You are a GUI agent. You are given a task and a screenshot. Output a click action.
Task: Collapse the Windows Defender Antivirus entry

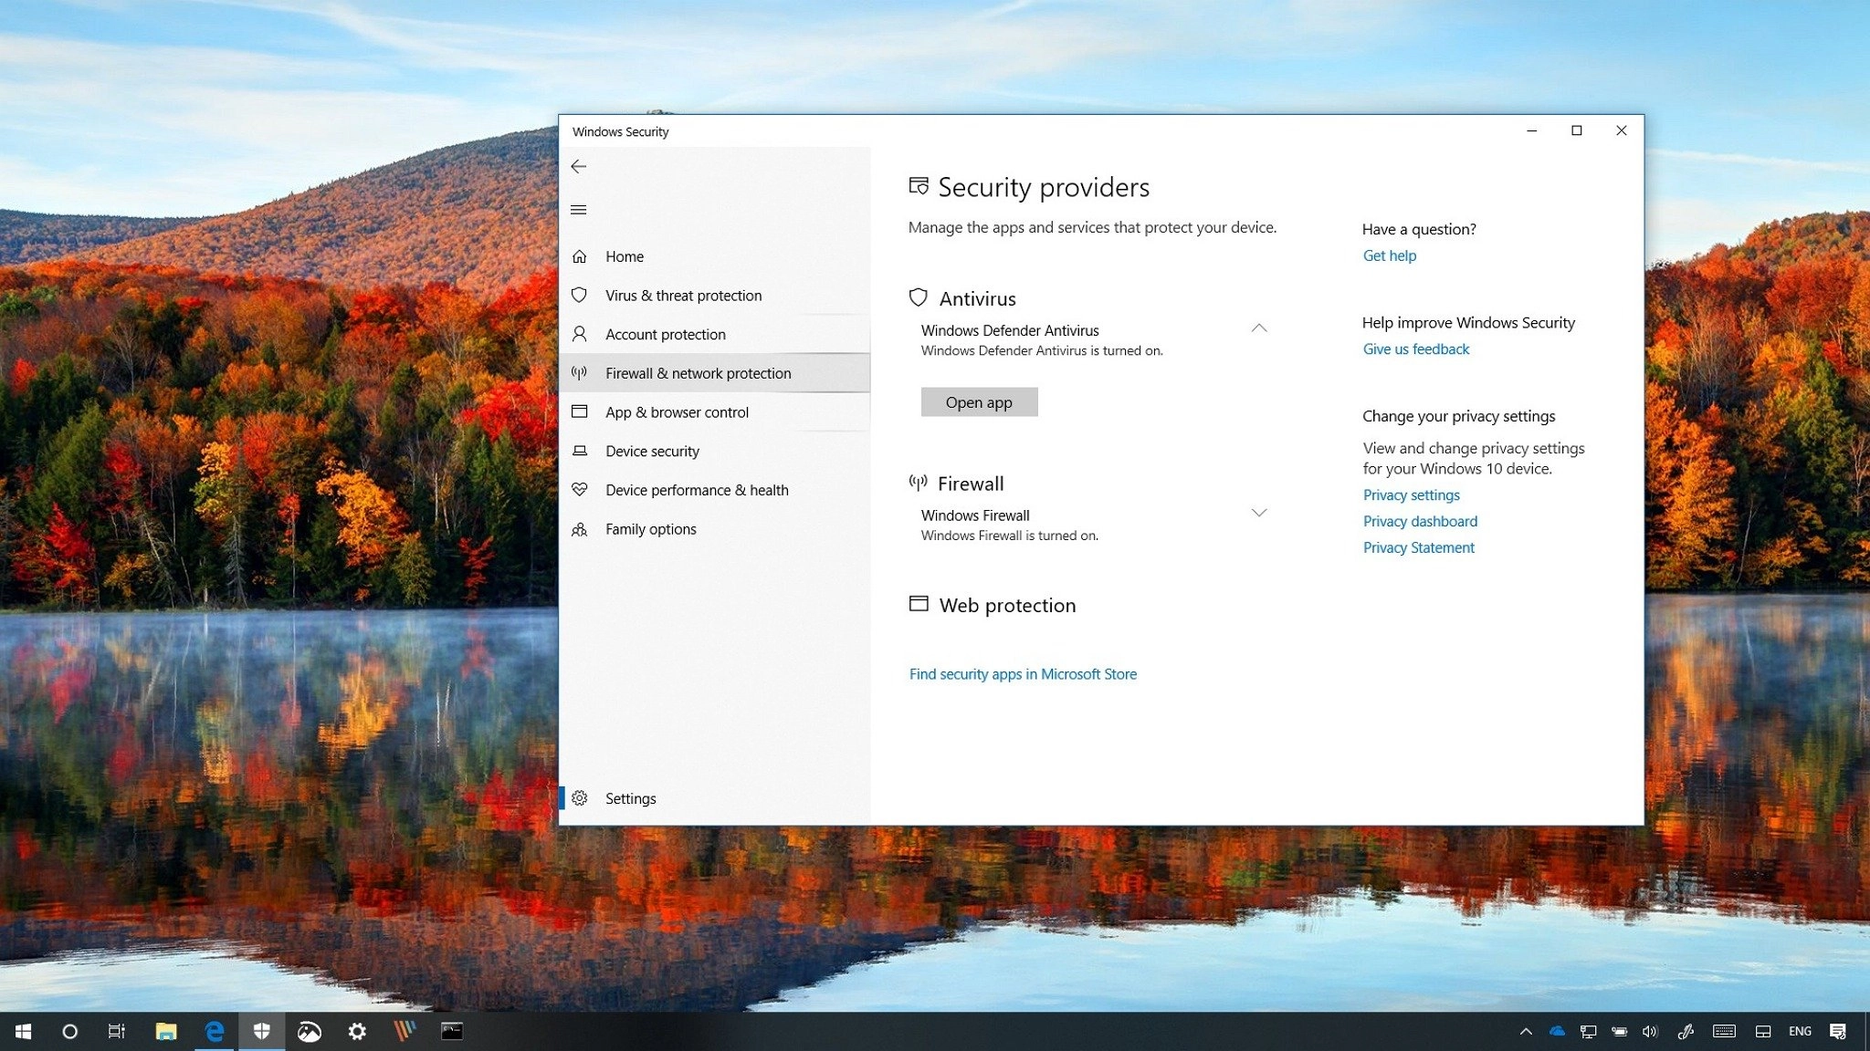(x=1258, y=328)
